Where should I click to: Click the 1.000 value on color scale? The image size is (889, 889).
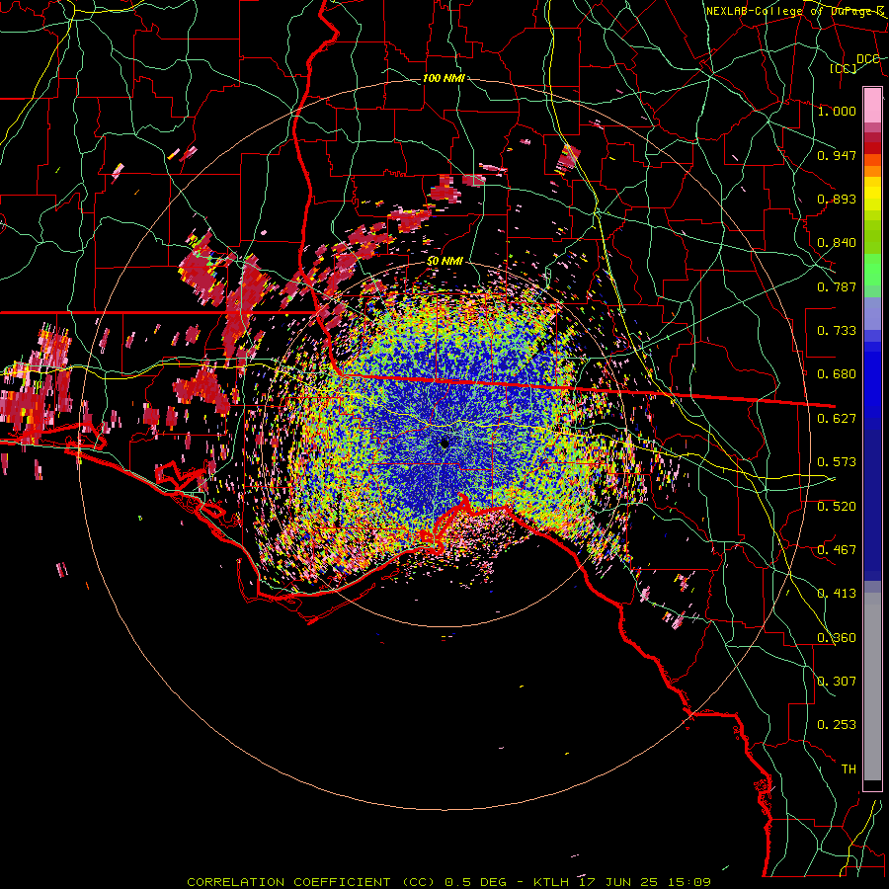[837, 111]
